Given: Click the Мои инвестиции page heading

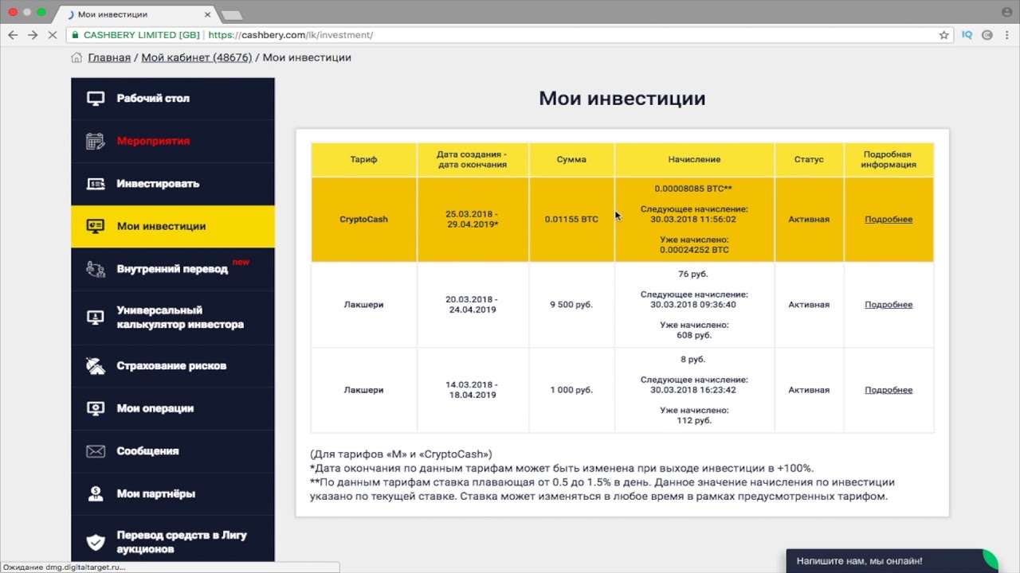Looking at the screenshot, I should 622,99.
